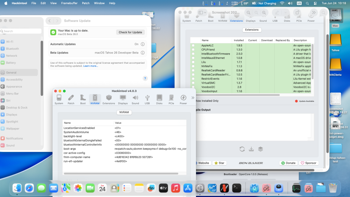Select the Disks icon in Hackintool v4.0.3 toolbar
Viewport: 350px width, 197px height.
[159, 98]
